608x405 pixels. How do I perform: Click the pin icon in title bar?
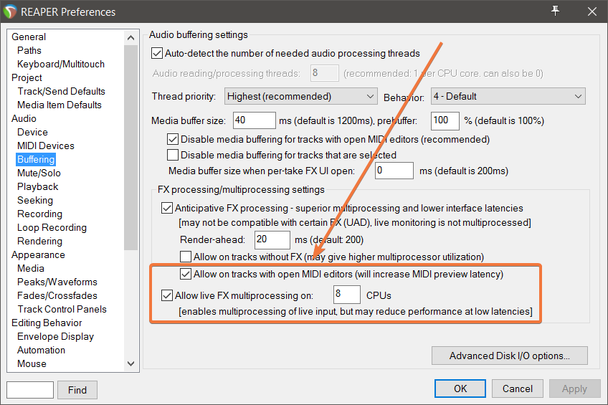click(555, 11)
